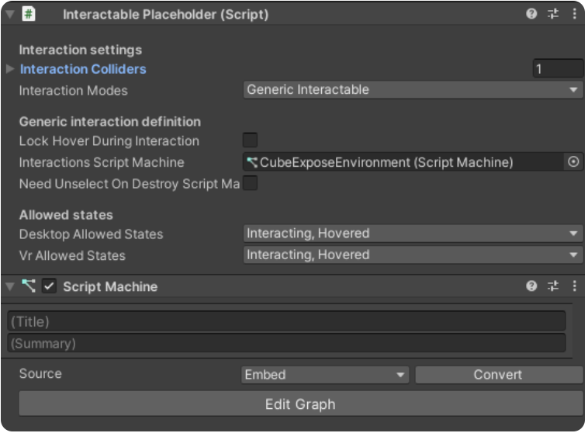
Task: Toggle Need Unselect On Destroy checkbox
Action: click(x=250, y=184)
